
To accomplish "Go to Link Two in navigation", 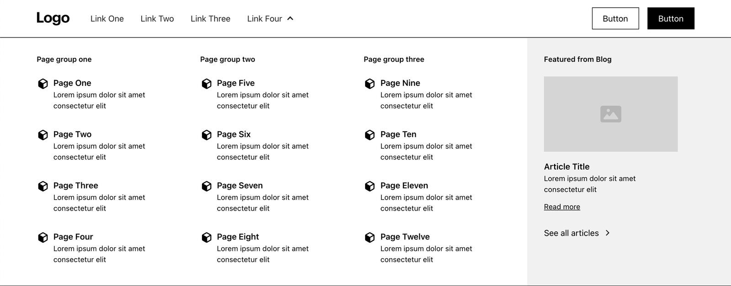I will [157, 19].
